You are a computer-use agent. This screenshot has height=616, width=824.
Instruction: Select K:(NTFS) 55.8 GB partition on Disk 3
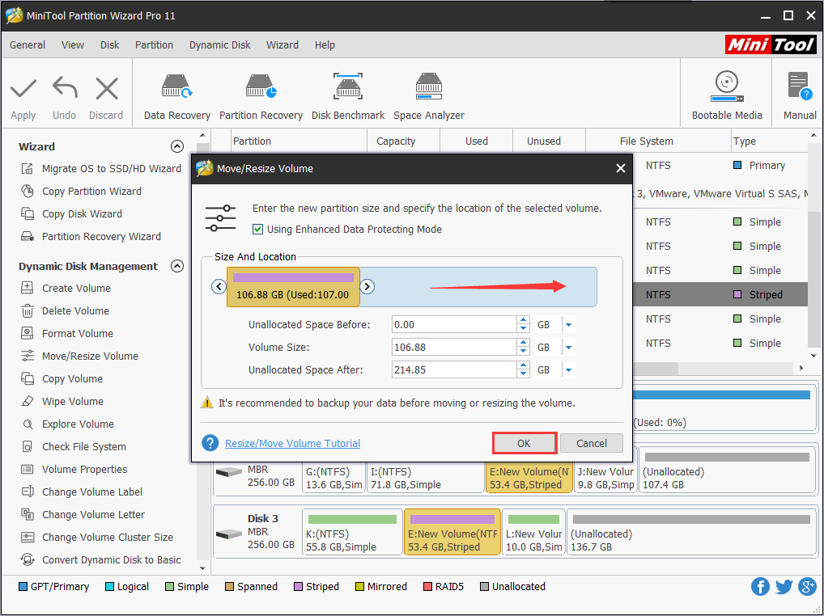(353, 533)
